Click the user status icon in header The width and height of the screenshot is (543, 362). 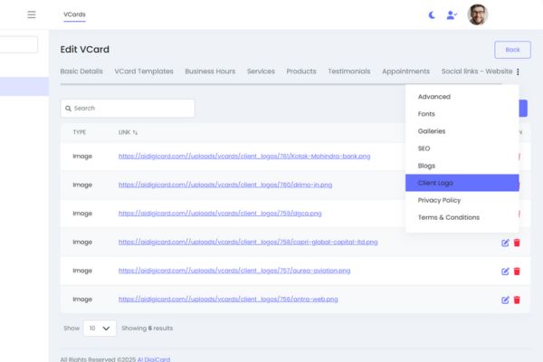[x=452, y=15]
